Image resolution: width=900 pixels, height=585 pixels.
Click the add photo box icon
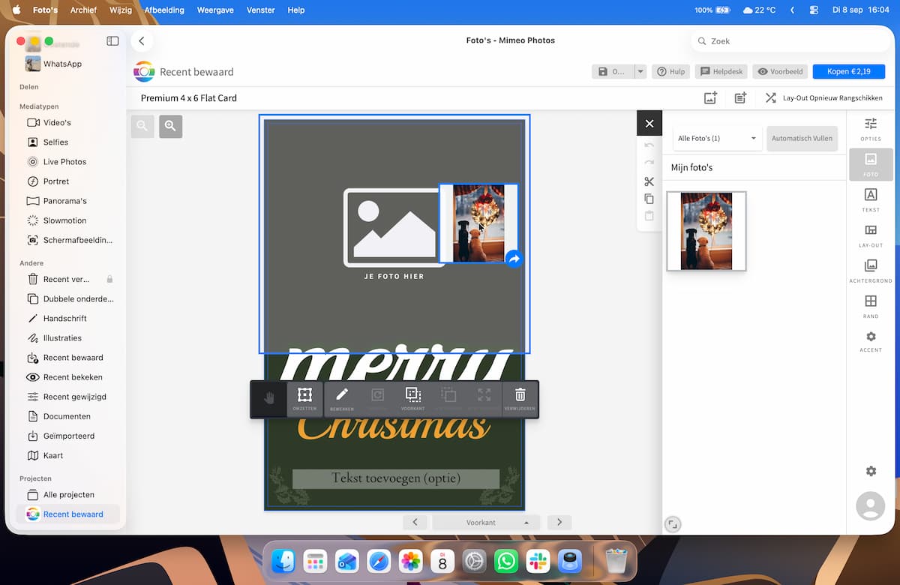710,98
